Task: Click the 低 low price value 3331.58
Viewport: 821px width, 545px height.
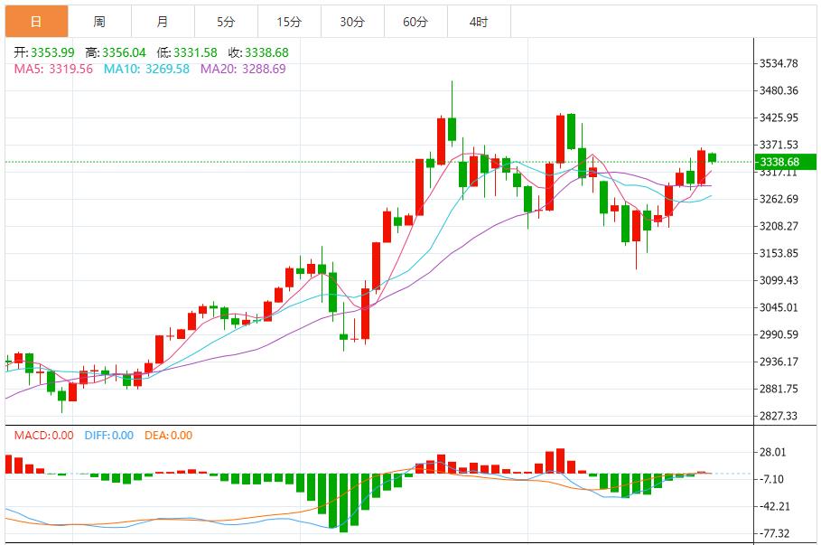Action: coord(197,52)
